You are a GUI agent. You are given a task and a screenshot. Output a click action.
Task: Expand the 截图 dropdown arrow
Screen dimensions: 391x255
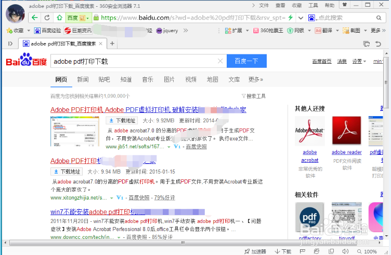[366, 31]
